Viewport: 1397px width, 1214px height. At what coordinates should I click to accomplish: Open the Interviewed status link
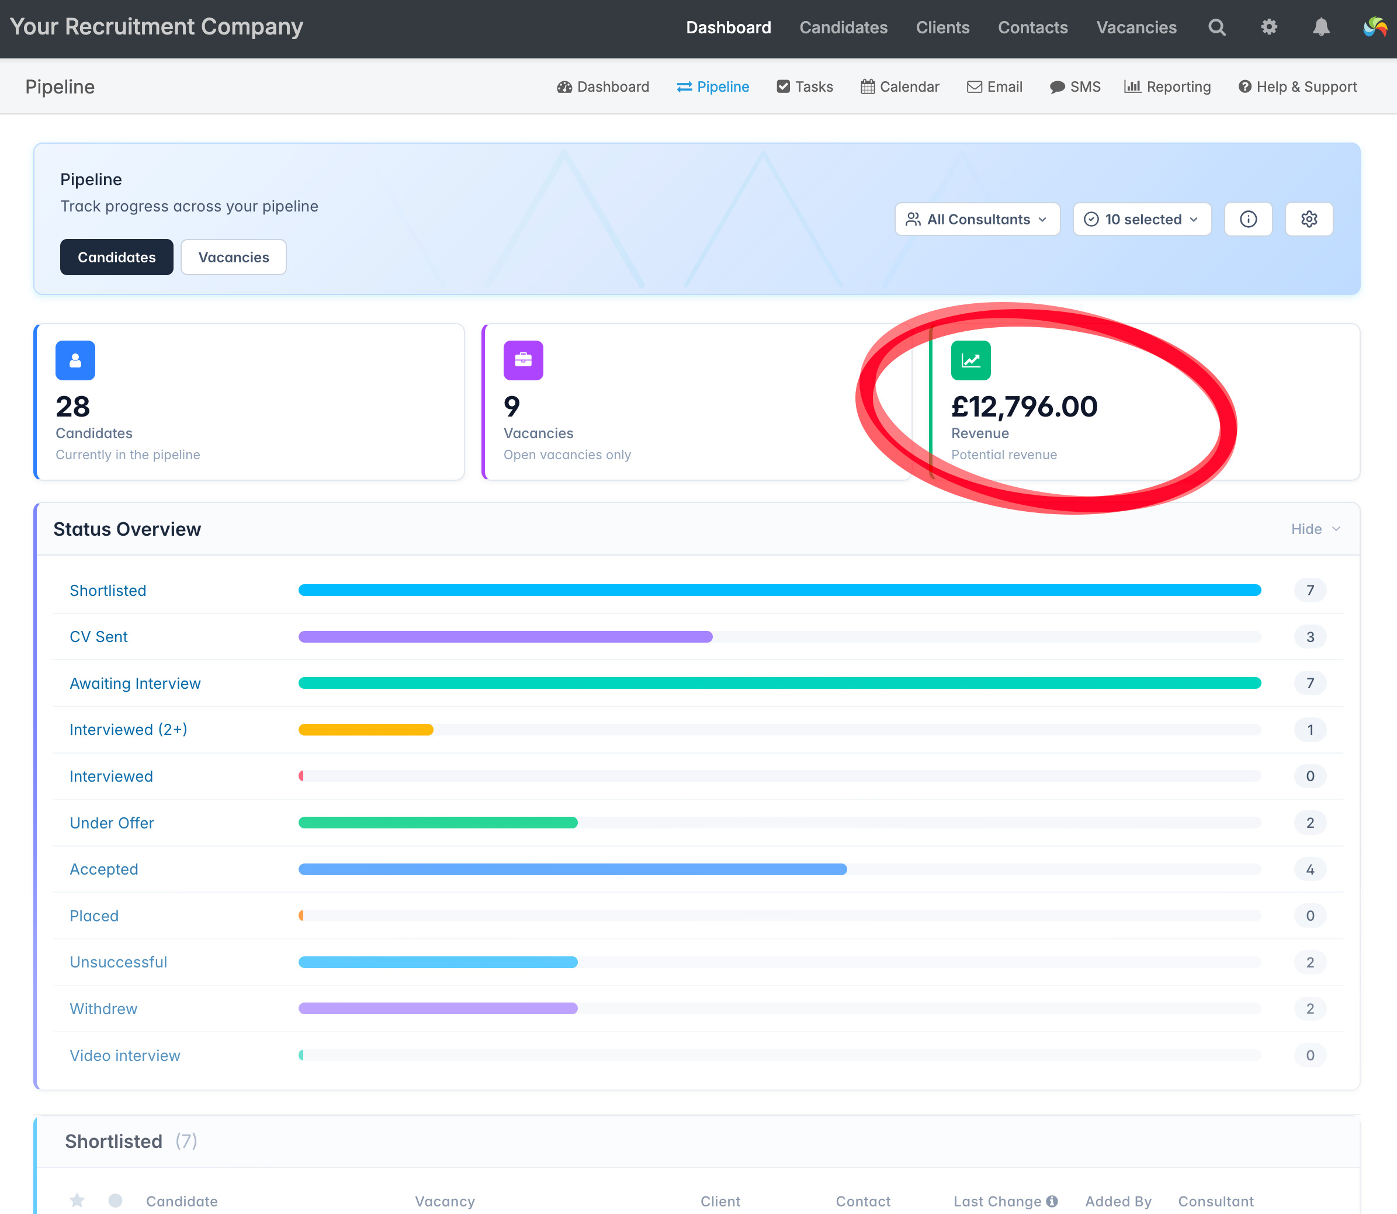111,776
